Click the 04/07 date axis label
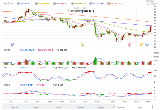Viewport: 162px width, 110px height. tap(97, 102)
